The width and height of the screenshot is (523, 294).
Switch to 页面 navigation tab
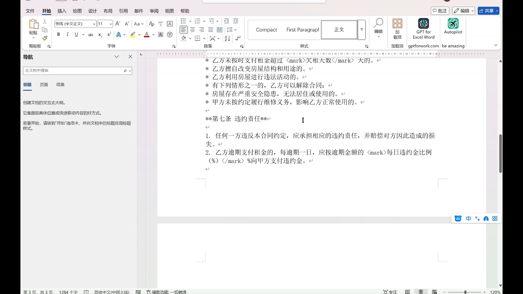44,85
